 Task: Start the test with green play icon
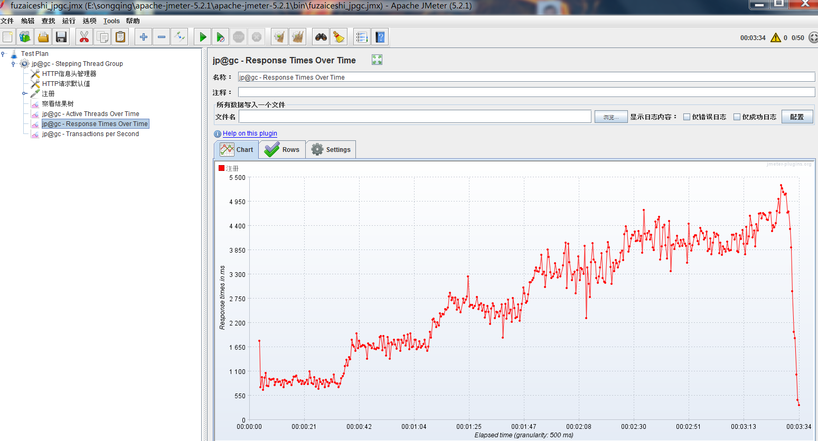202,37
